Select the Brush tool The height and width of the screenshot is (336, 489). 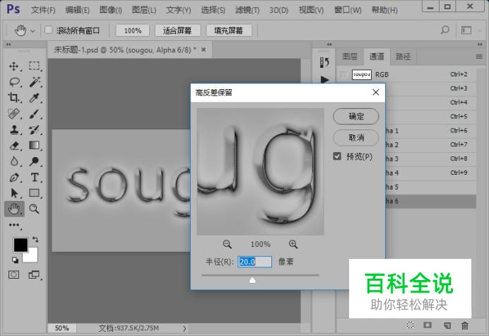(x=34, y=114)
